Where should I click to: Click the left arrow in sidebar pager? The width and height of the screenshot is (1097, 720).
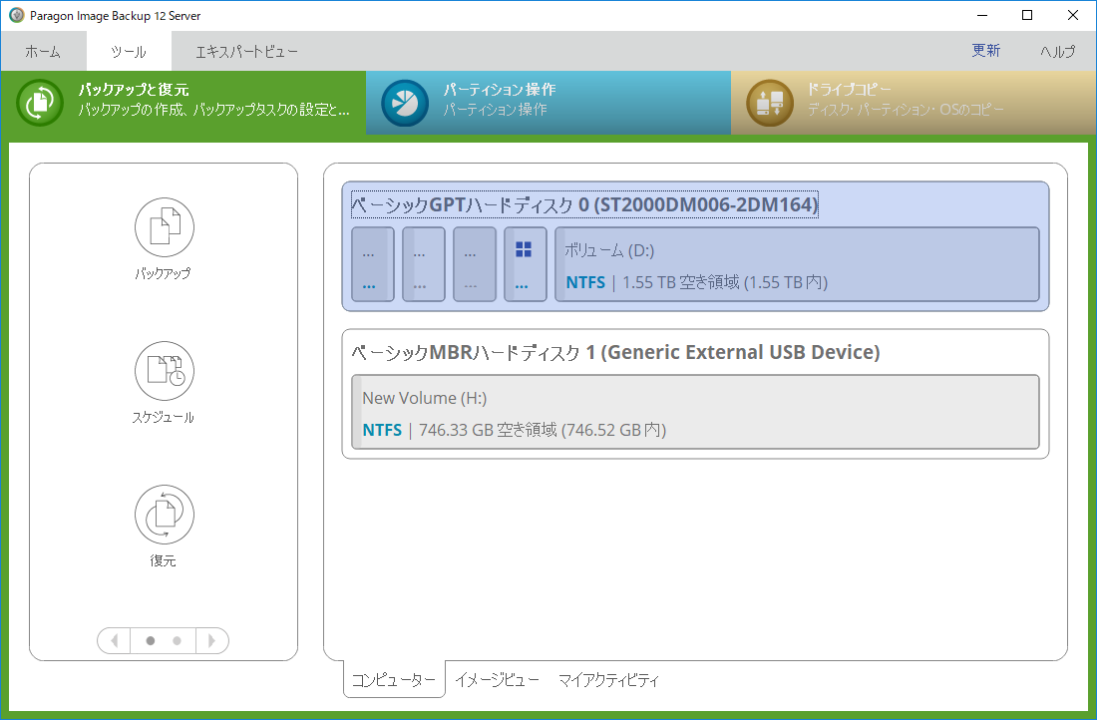tap(114, 640)
